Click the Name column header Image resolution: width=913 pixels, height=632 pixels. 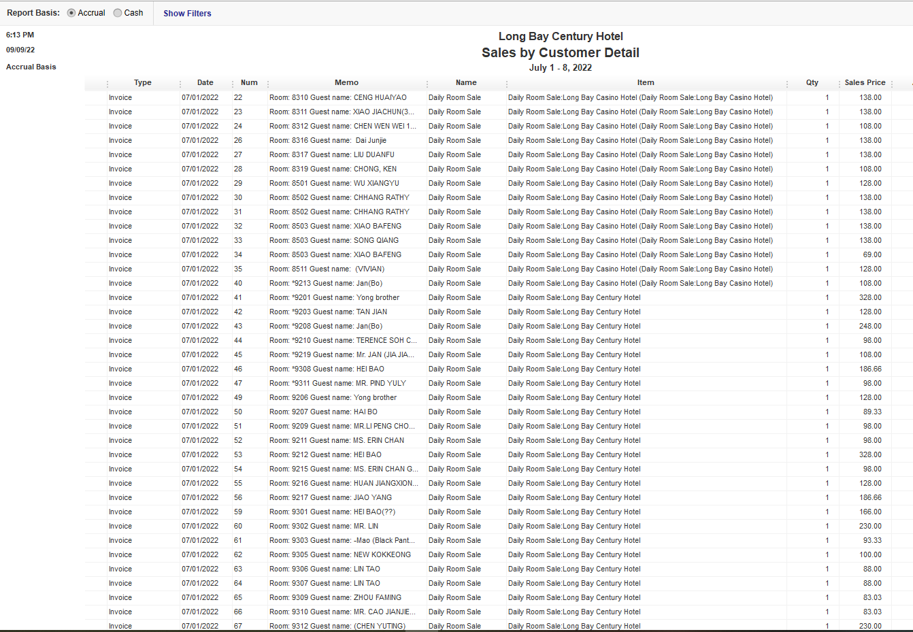[466, 82]
